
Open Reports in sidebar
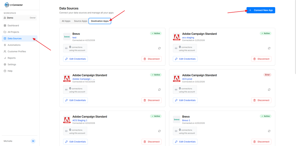point(20,58)
